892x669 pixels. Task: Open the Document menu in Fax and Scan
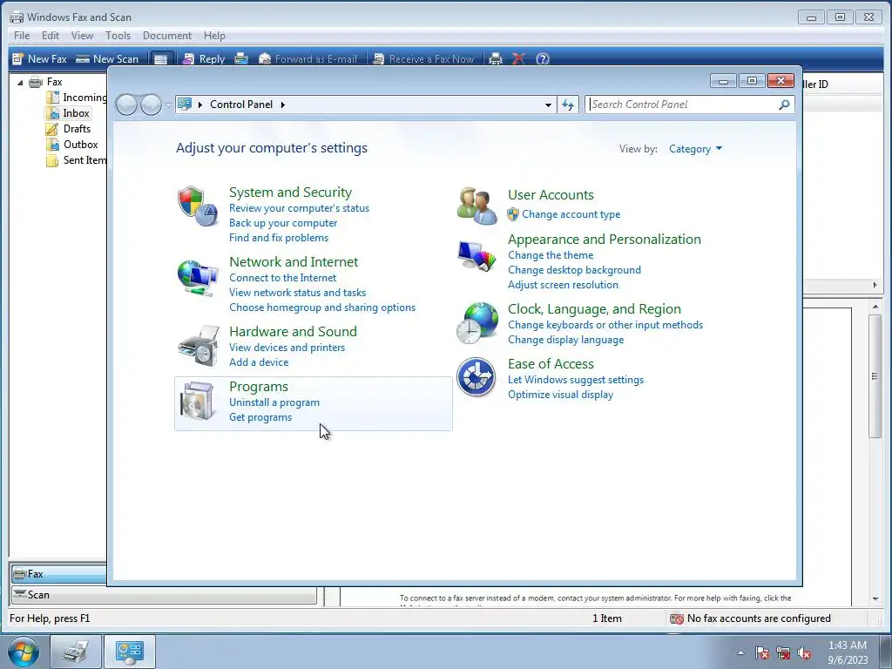point(167,35)
